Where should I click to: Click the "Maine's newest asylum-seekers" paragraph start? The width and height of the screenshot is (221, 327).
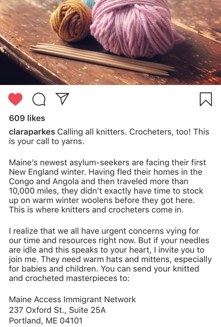pyautogui.click(x=60, y=163)
